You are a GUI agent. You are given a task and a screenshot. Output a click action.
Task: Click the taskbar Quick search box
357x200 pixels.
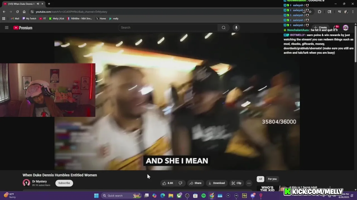pyautogui.click(x=121, y=196)
